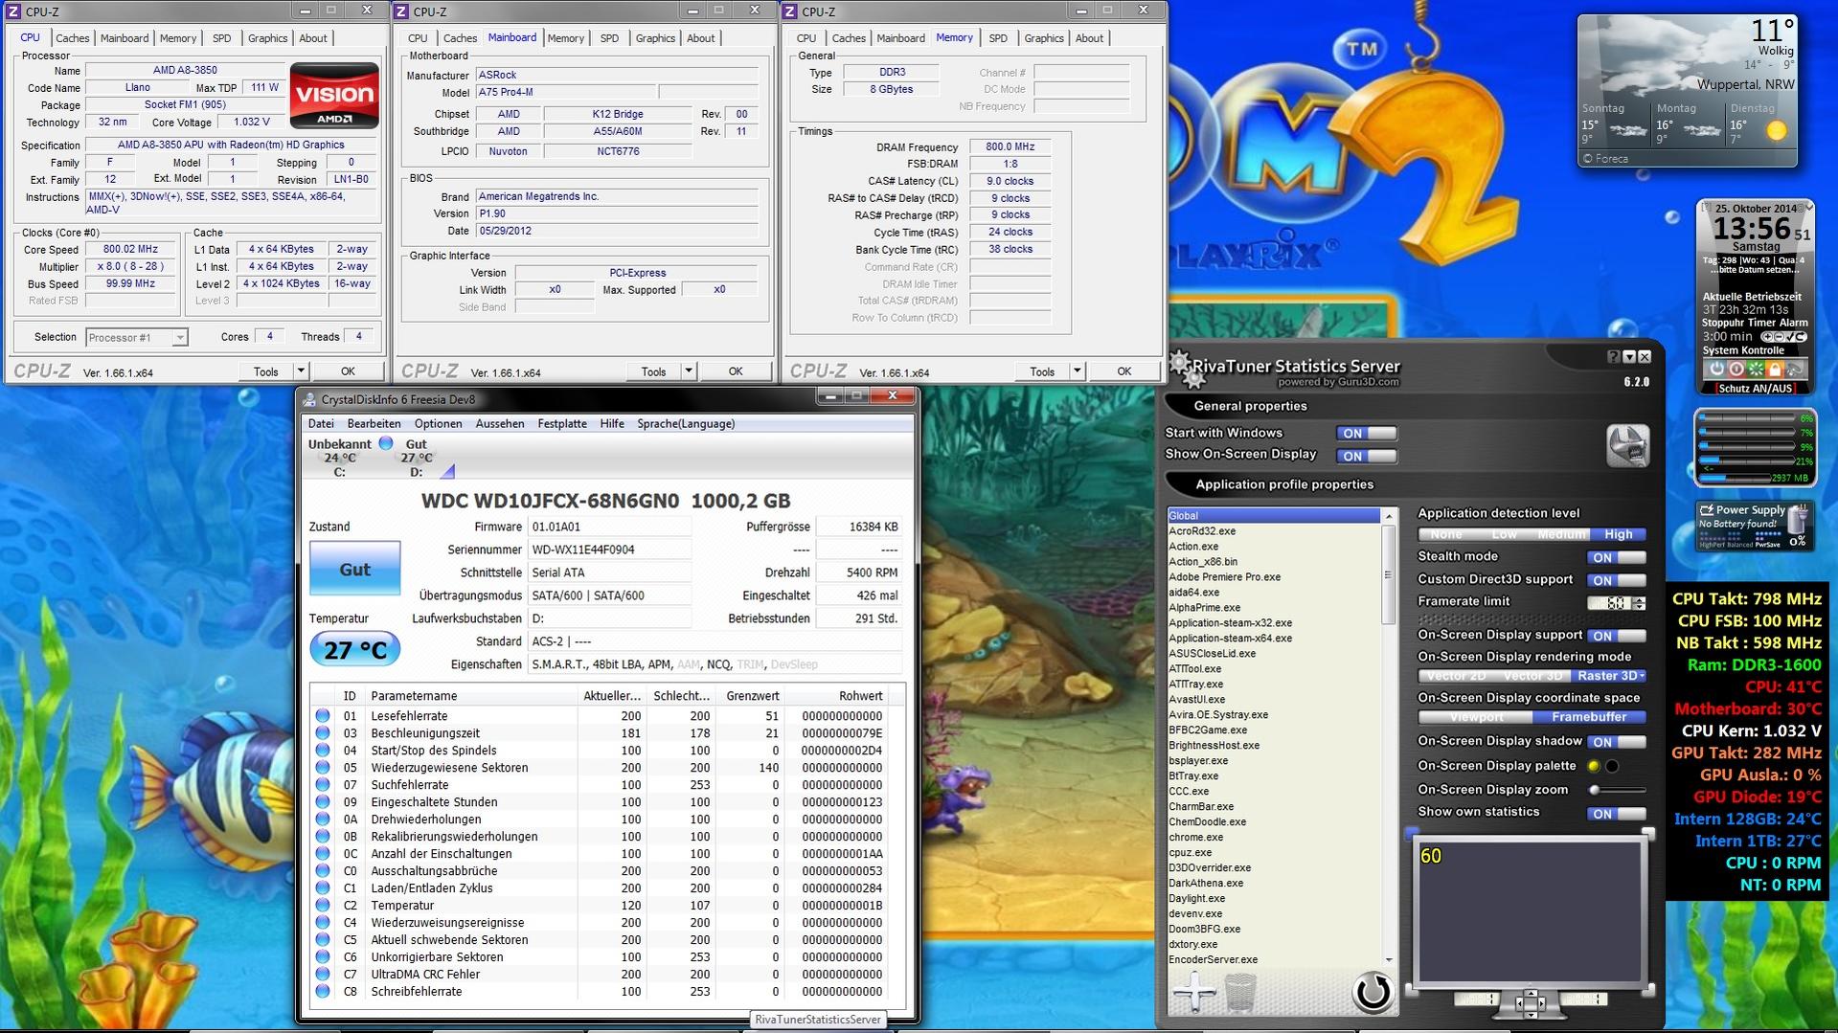Click the AMD Vision logo in CPU-Z
This screenshot has height=1033, width=1838.
334,95
